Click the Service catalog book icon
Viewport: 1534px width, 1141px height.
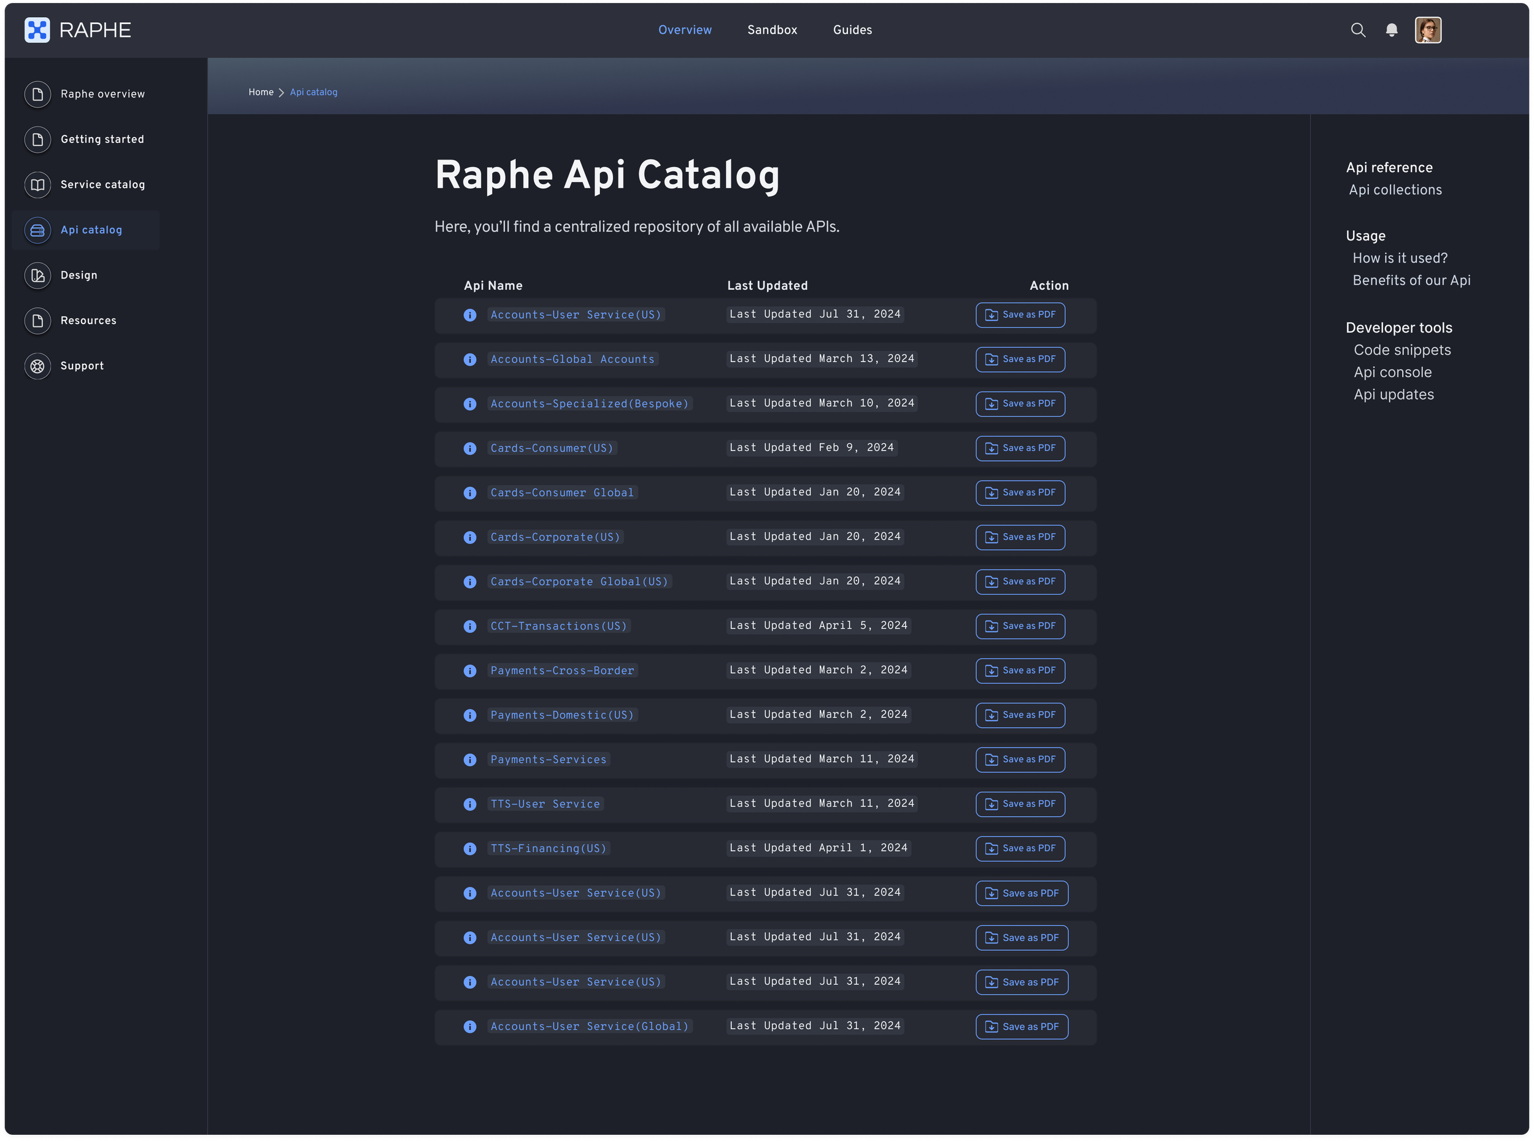tap(38, 184)
